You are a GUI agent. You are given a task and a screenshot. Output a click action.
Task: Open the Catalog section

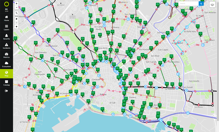6,83
